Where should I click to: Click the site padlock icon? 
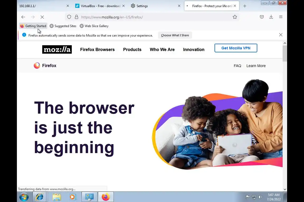[x=76, y=17]
